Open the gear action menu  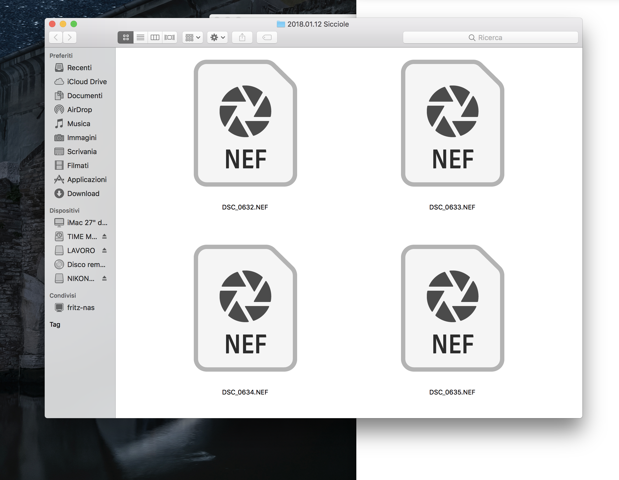tap(217, 37)
